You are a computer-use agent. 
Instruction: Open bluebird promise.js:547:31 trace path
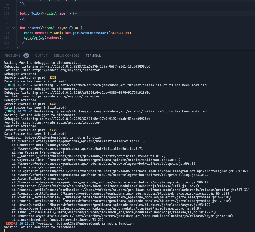(x=165, y=190)
